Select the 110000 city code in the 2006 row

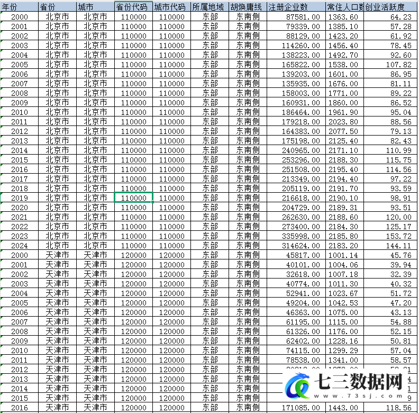click(172, 74)
